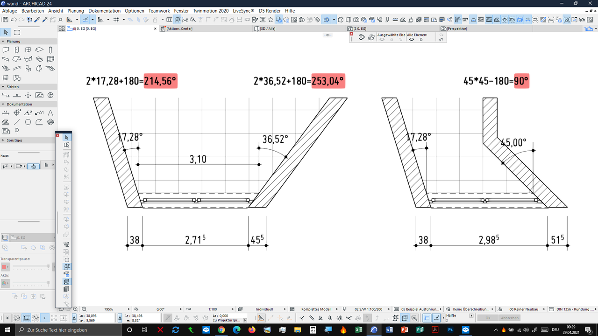Open the tab overview grid icon
The height and width of the screenshot is (336, 598).
tap(62, 28)
